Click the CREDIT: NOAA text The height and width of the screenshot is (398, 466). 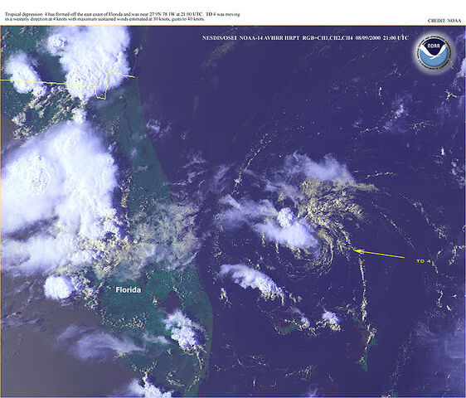coord(444,21)
